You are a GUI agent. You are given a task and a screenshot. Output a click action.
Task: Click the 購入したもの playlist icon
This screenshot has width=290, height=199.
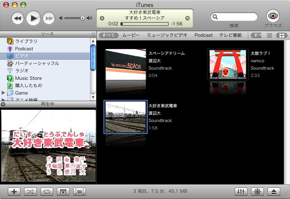pyautogui.click(x=10, y=86)
